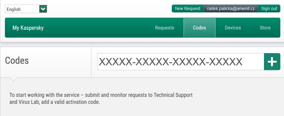Open the Devices tab
Screen dimensions: 284x116
[x=233, y=28]
